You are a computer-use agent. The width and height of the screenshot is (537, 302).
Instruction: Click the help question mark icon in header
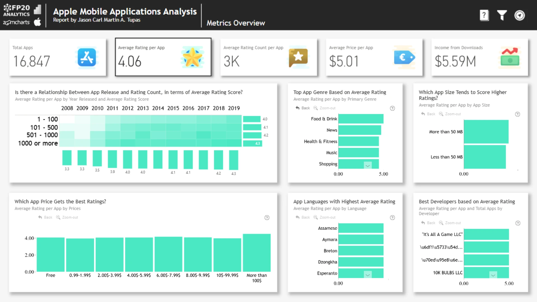coord(484,15)
